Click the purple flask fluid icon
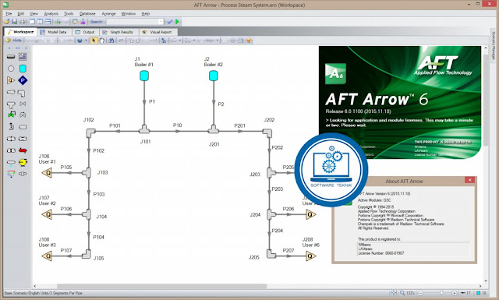Viewport: 499px width, 300px height. click(x=83, y=22)
